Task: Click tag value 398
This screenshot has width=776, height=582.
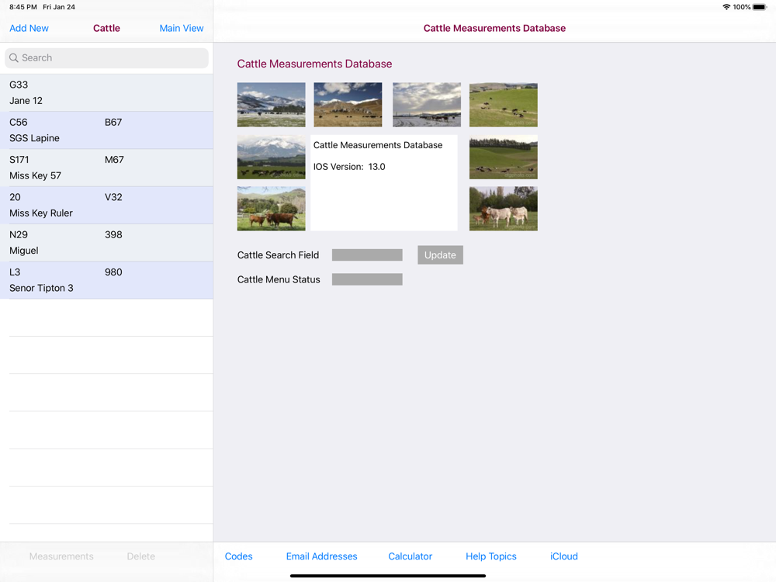Action: (x=113, y=234)
